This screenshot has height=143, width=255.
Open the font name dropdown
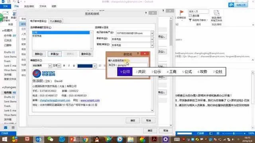[x=50, y=66]
